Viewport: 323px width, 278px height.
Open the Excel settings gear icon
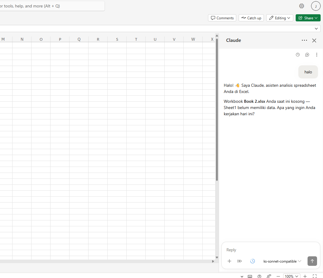(x=302, y=6)
